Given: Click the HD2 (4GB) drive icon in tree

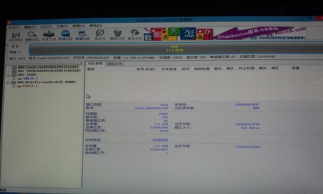Looking at the screenshot, I should pyautogui.click(x=14, y=75).
